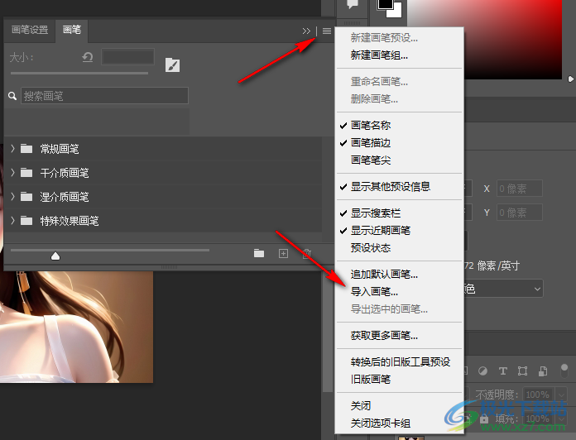Enable 画笔笔尖 display option
The width and height of the screenshot is (576, 440).
tap(370, 160)
